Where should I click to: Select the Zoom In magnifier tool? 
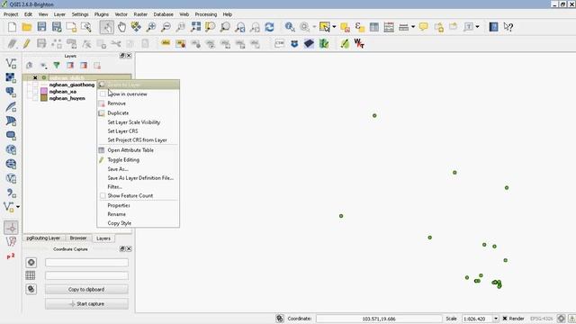[x=151, y=27]
